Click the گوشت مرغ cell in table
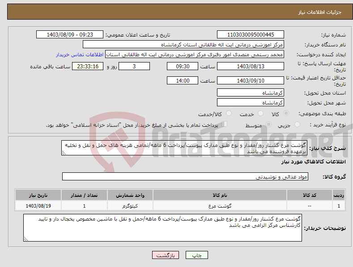 pyautogui.click(x=220, y=206)
